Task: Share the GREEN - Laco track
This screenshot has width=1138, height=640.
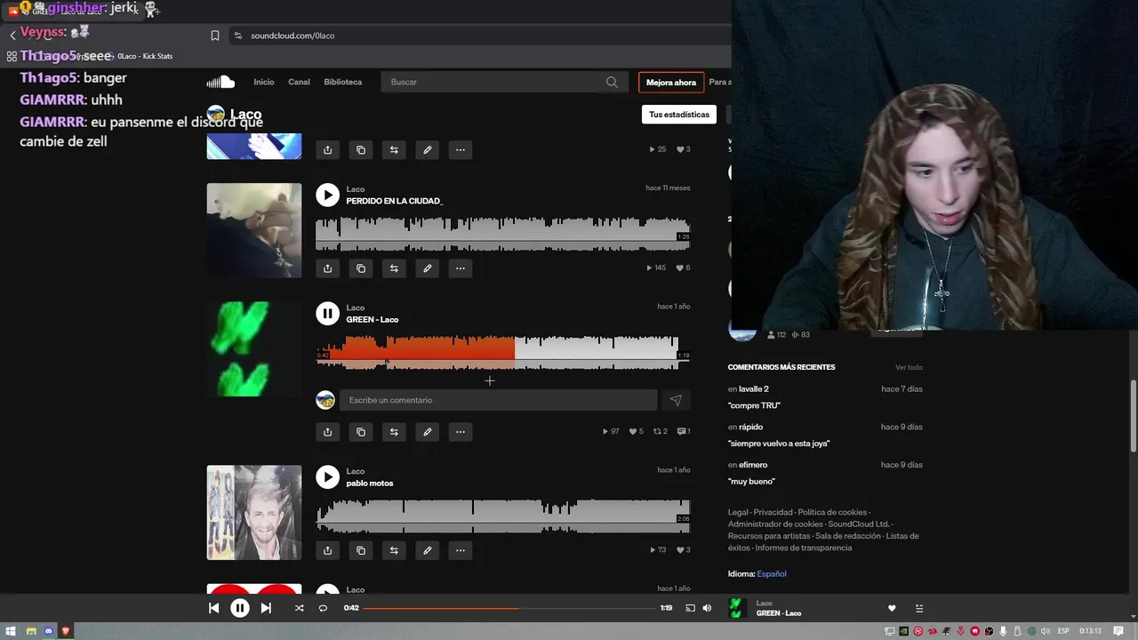Action: coord(327,432)
